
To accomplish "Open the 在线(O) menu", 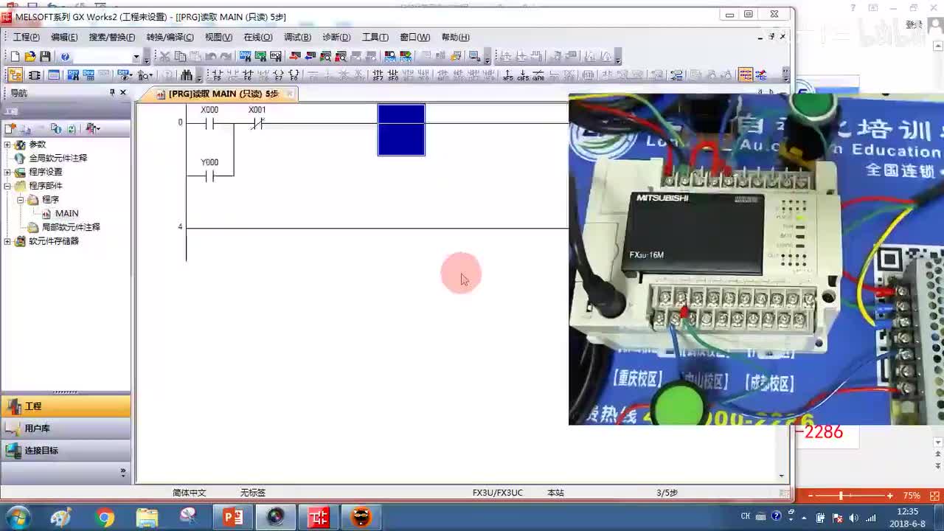I will pyautogui.click(x=258, y=37).
